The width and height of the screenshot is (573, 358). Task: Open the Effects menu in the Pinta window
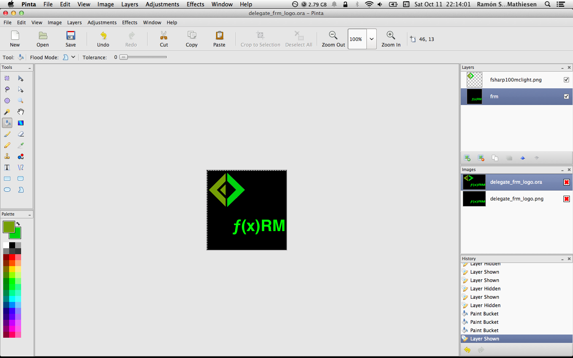point(130,23)
